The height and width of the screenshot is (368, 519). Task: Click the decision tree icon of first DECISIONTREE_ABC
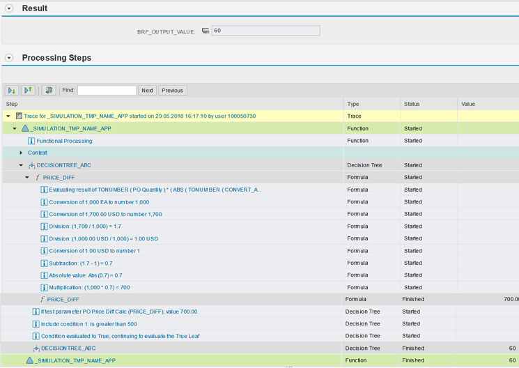point(31,165)
